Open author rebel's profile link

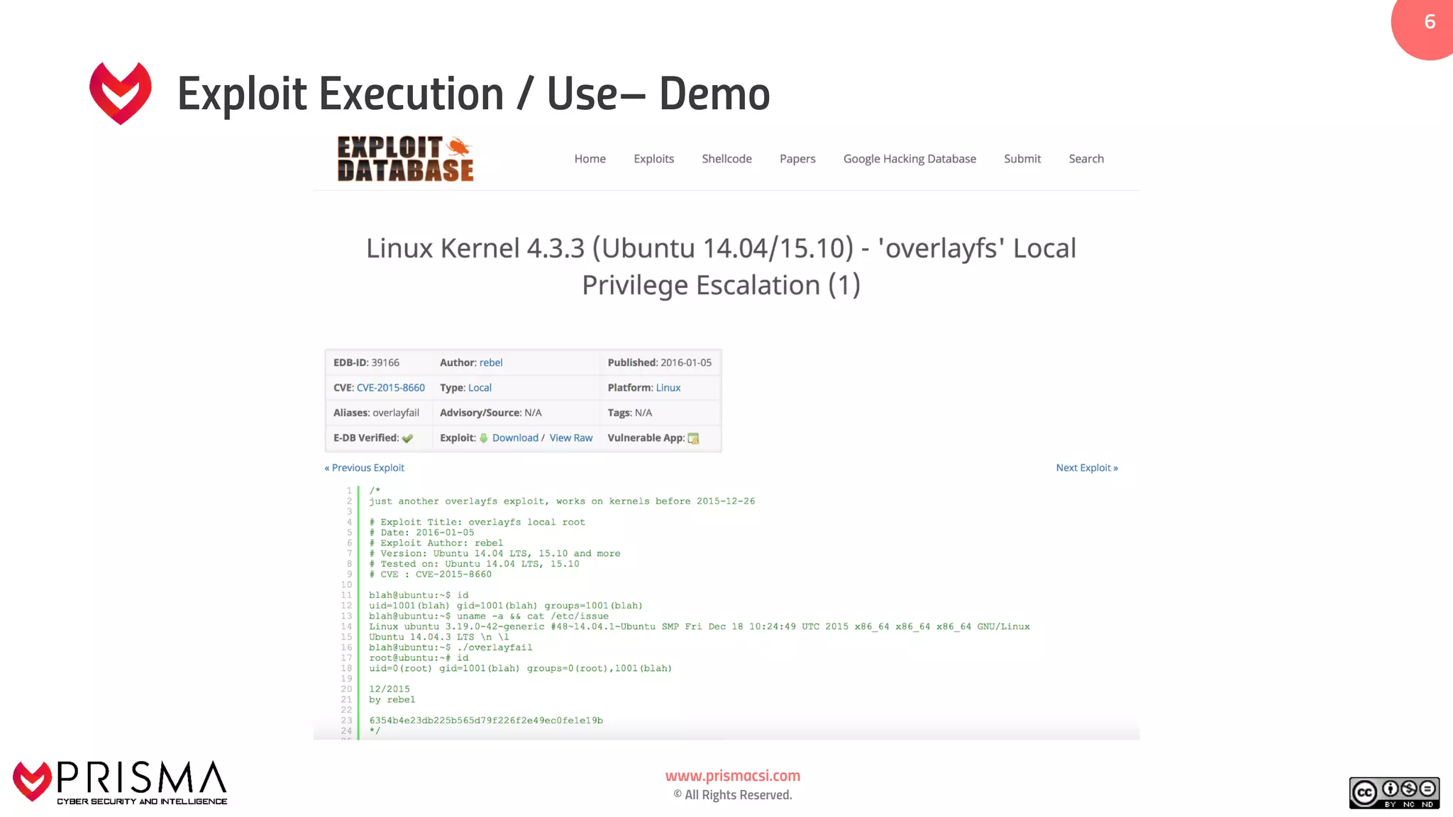[491, 362]
